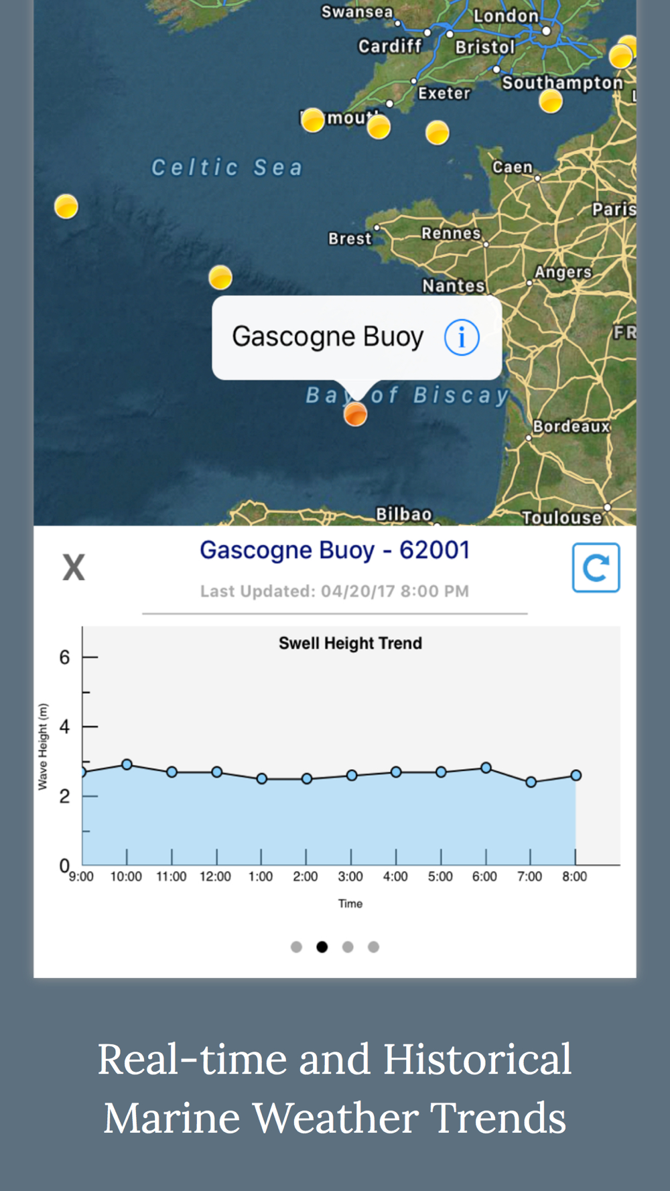Viewport: 670px width, 1191px height.
Task: Close the buoy detail panel
Action: [x=74, y=567]
